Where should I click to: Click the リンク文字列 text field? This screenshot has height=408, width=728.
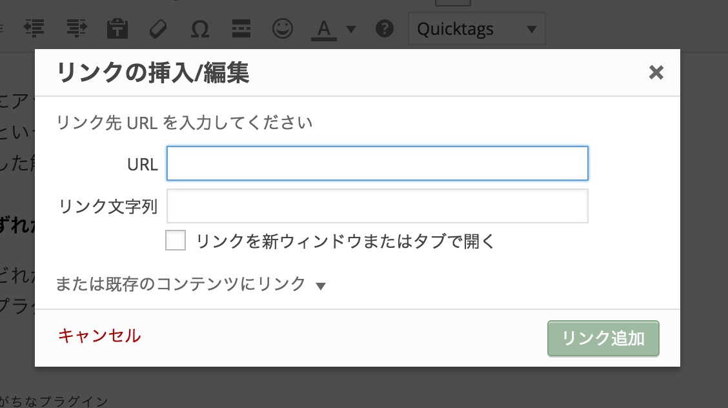click(378, 206)
